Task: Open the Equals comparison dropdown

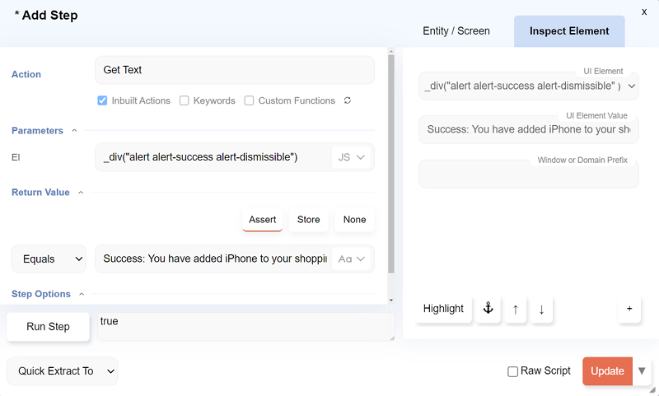Action: click(x=49, y=259)
